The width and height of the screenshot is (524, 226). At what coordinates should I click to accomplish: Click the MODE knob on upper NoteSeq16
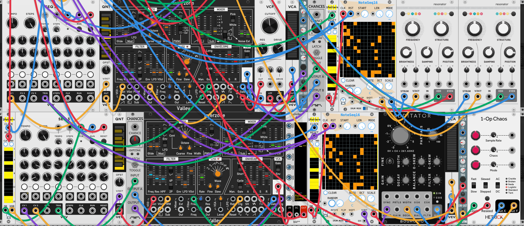pyautogui.click(x=389, y=14)
